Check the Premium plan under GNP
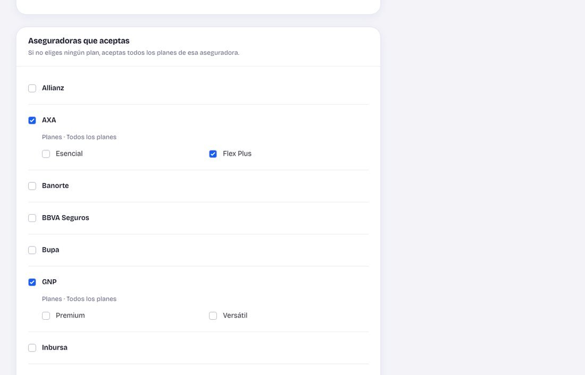585x375 pixels. pos(46,316)
